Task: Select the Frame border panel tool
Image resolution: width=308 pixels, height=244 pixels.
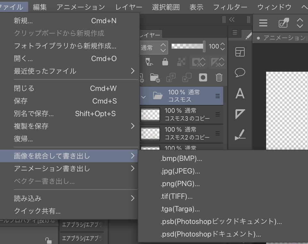Action: [x=240, y=52]
